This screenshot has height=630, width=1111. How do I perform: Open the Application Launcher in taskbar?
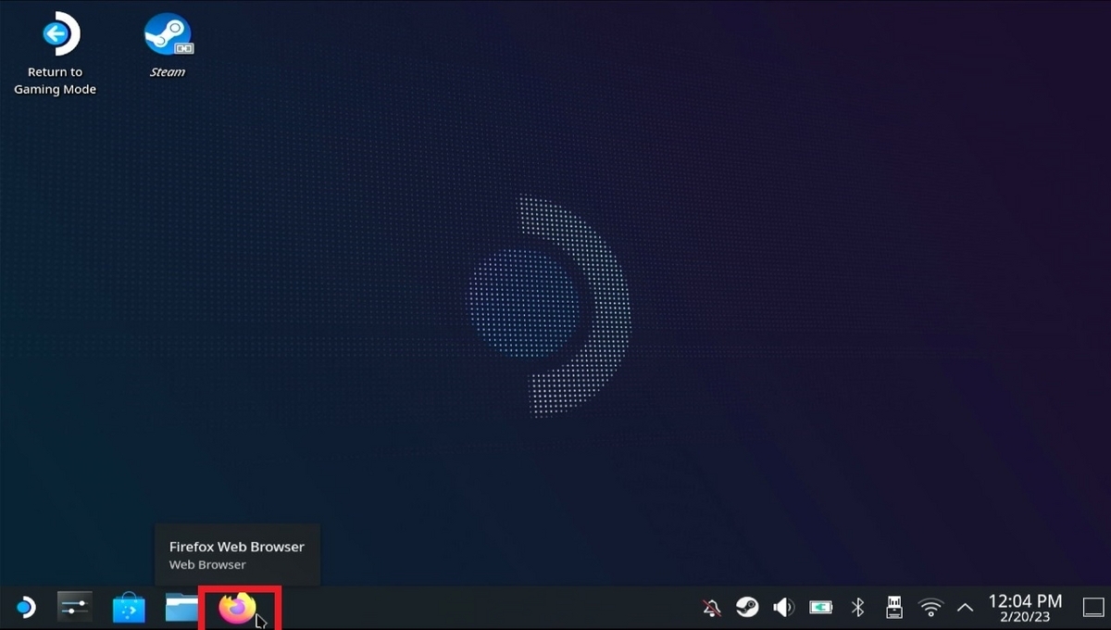26,608
